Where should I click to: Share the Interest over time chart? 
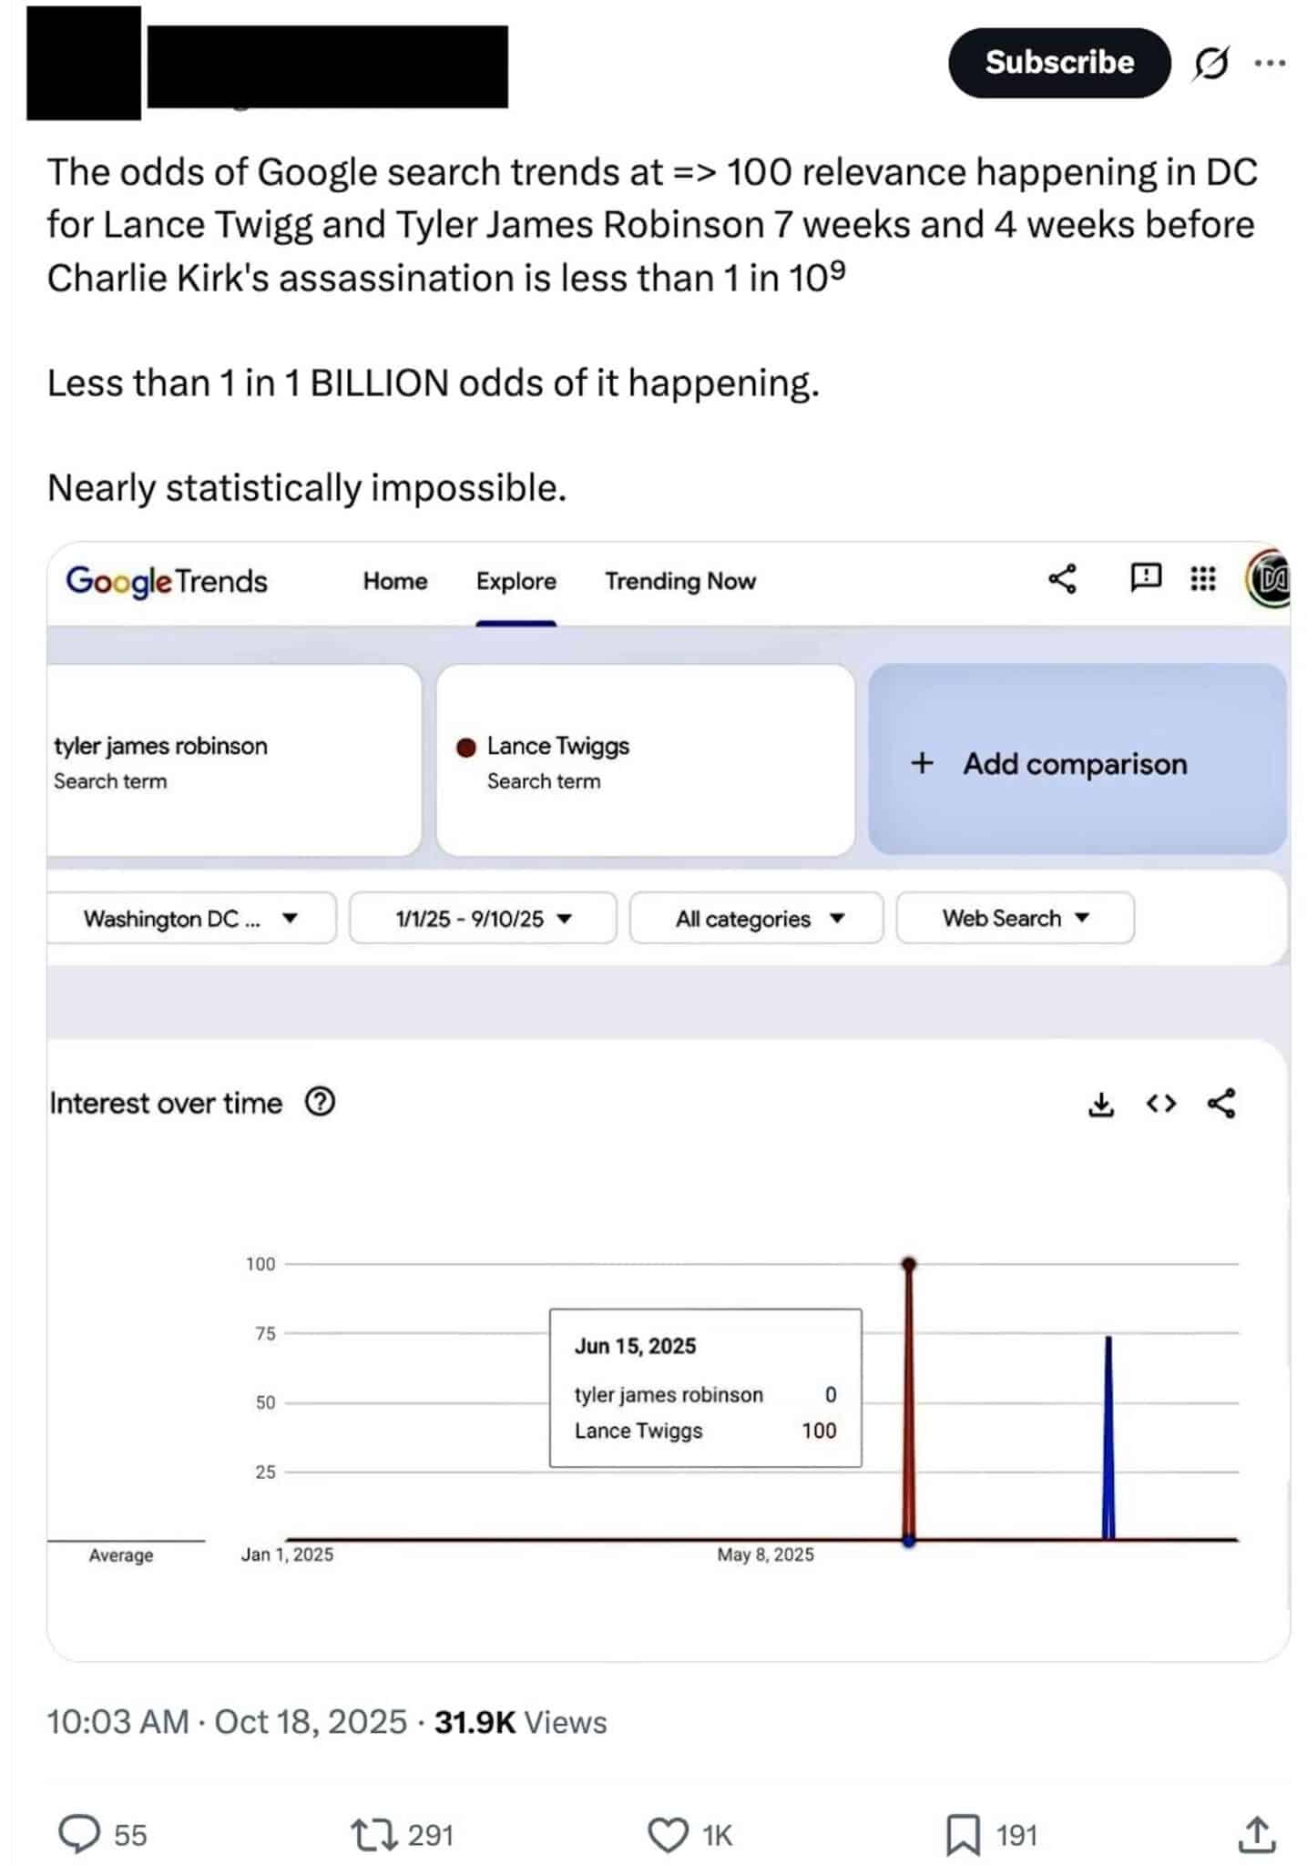(1220, 1104)
